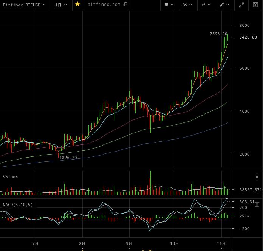The height and width of the screenshot is (251, 263).
Task: Select the MACD(5,10,5) indicator label
Action: pyautogui.click(x=18, y=205)
